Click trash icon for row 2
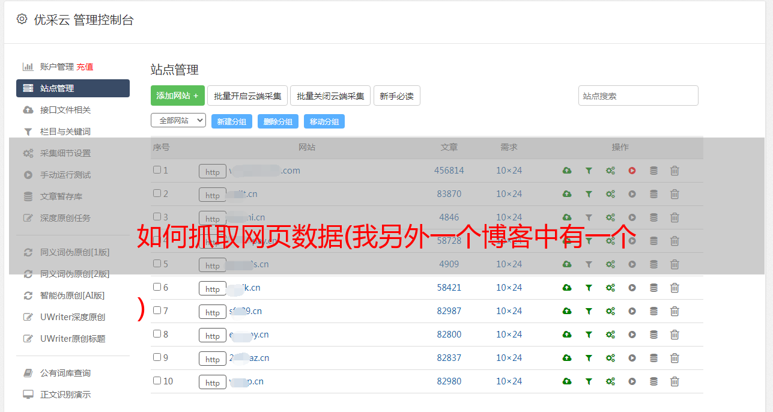This screenshot has width=773, height=412. click(674, 194)
